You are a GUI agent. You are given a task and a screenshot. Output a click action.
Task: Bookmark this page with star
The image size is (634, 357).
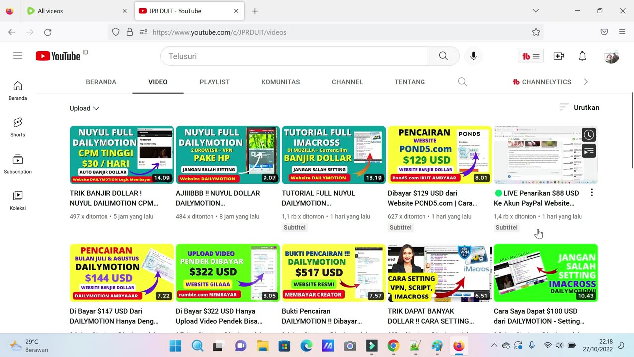[536, 32]
